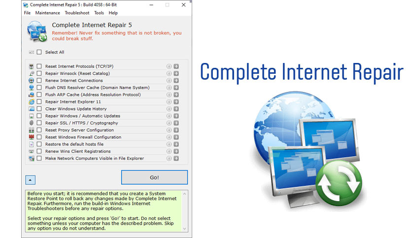Click the info icon for Reset Internet Protocols
Image resolution: width=412 pixels, height=238 pixels.
(x=169, y=66)
